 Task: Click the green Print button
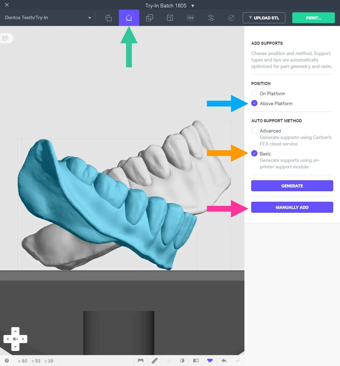pyautogui.click(x=313, y=18)
